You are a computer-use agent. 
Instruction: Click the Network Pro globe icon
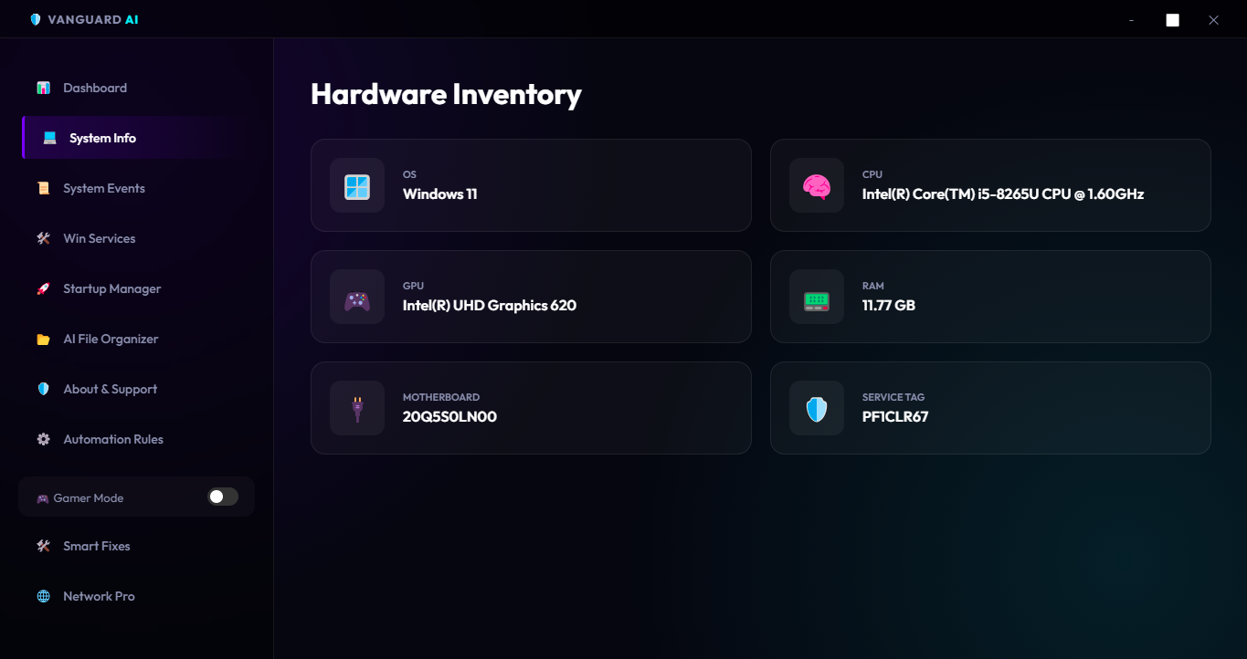[x=43, y=596]
